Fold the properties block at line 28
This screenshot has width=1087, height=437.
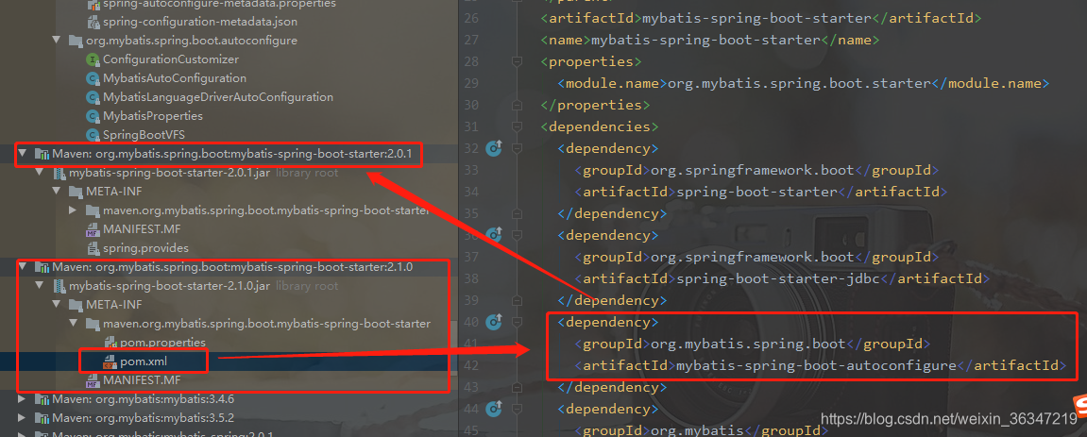click(x=518, y=61)
